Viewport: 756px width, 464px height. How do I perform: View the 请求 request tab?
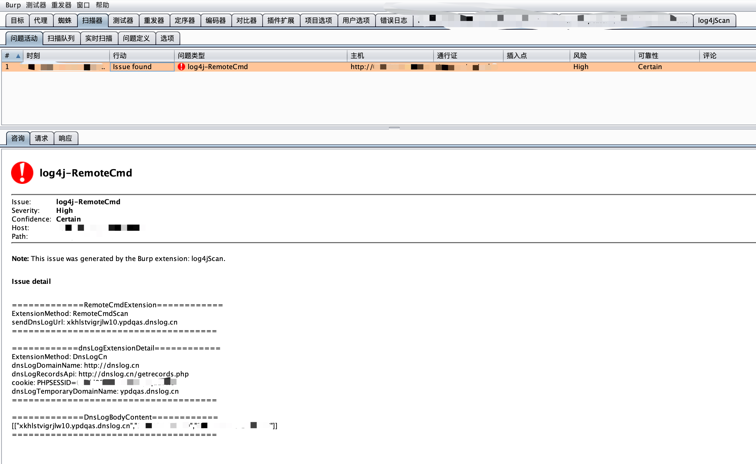tap(41, 138)
